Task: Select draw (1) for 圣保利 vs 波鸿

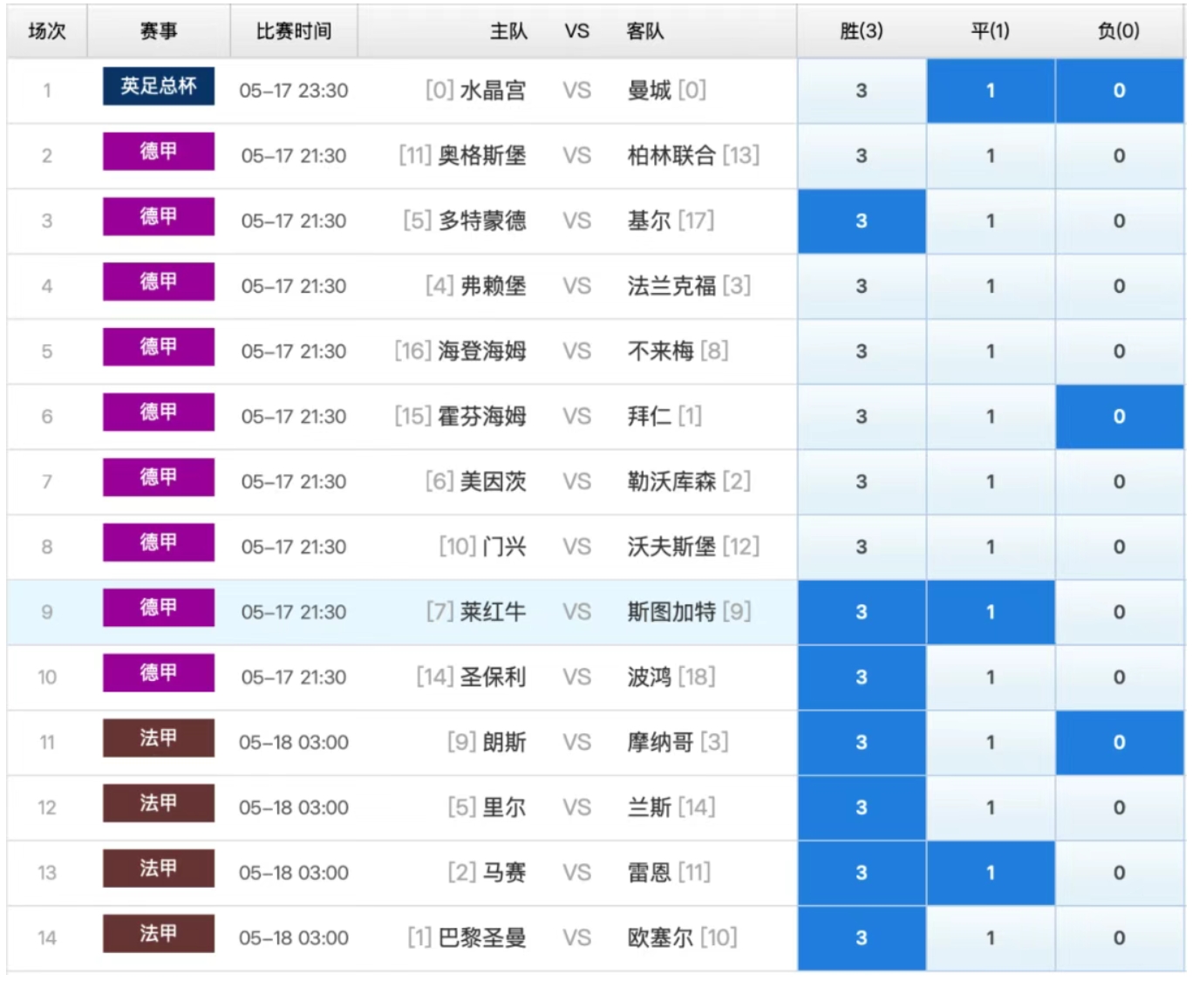Action: pos(991,678)
